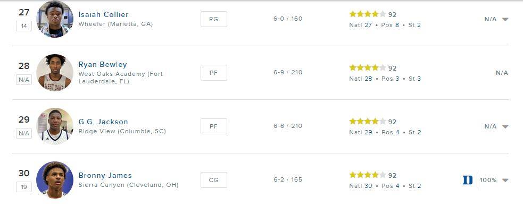
Task: Expand Isaiah Collier's prediction dropdown arrow
Action: (x=505, y=19)
